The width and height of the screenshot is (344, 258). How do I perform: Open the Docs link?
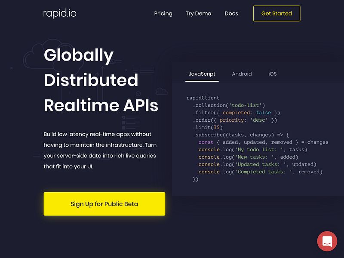pyautogui.click(x=231, y=13)
